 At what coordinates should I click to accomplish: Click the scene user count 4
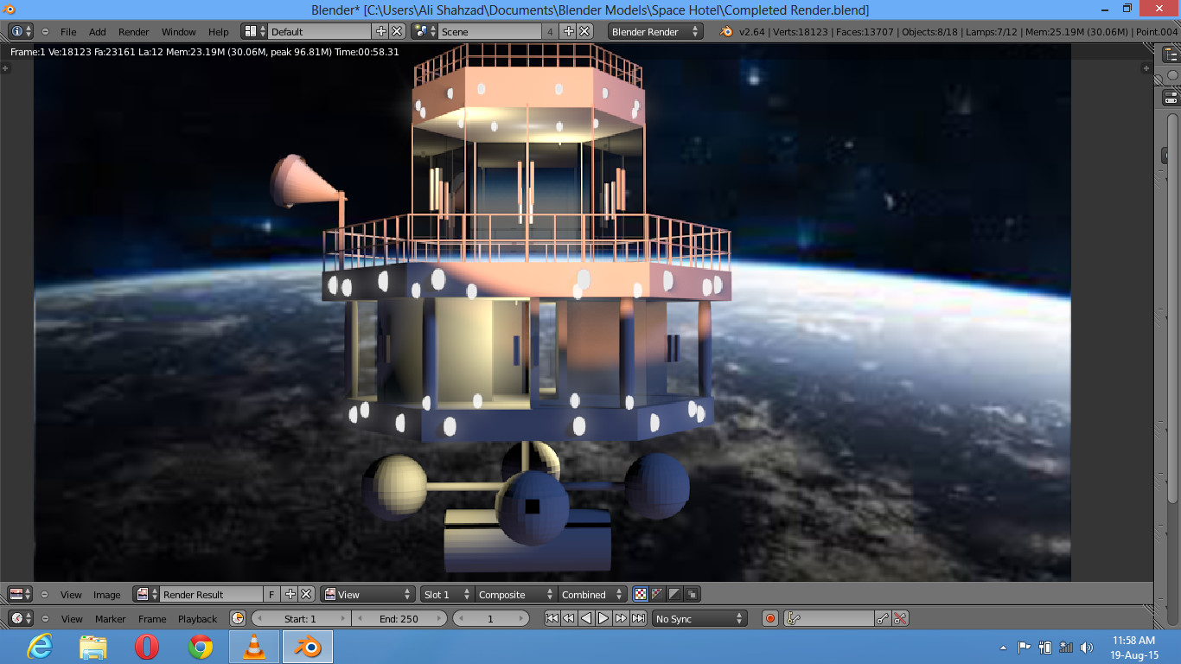[x=551, y=31]
